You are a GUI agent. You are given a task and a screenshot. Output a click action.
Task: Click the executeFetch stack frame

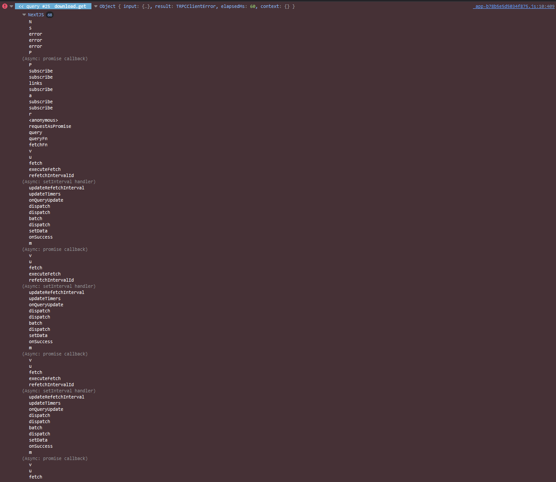point(44,169)
